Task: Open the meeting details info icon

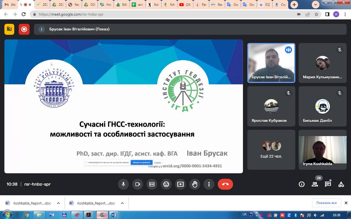Action: 302,184
